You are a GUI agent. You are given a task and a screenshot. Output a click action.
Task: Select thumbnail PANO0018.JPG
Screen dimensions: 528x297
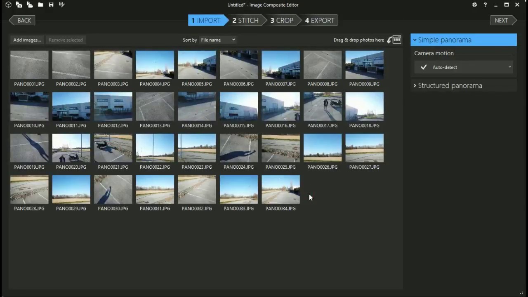pos(364,106)
